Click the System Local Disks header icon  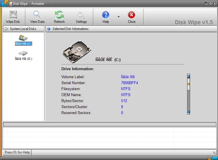[6, 29]
